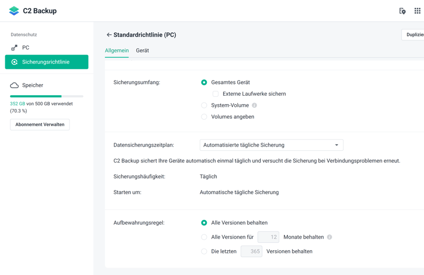The height and width of the screenshot is (275, 424).
Task: Switch to the Gerät tab
Action: coord(142,51)
